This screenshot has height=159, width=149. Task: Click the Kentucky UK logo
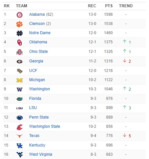tap(19, 146)
